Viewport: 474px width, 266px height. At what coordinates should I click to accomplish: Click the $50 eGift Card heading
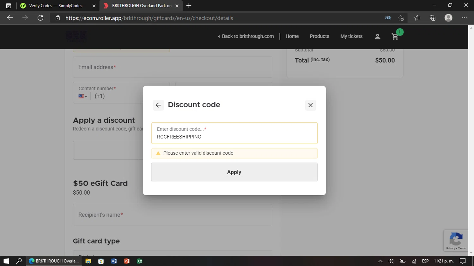coord(100,183)
